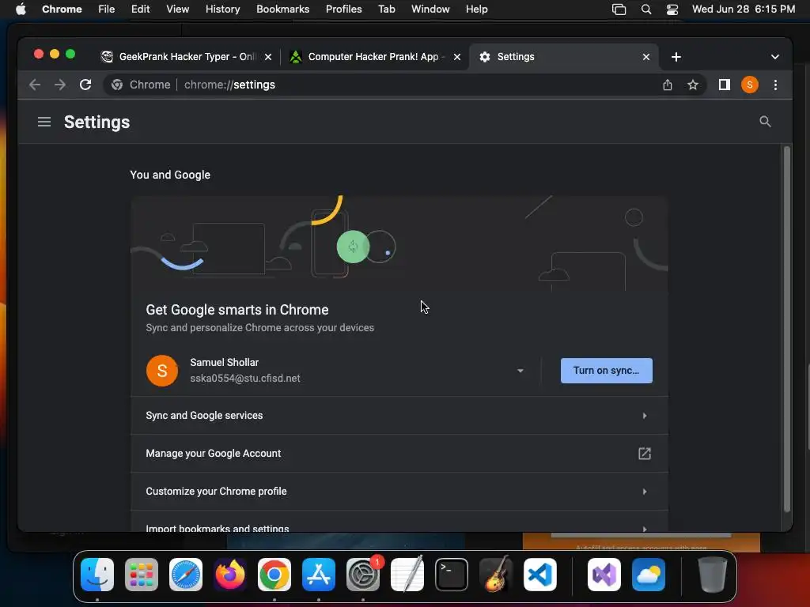
Task: Go back with the browser back arrow
Action: click(35, 85)
